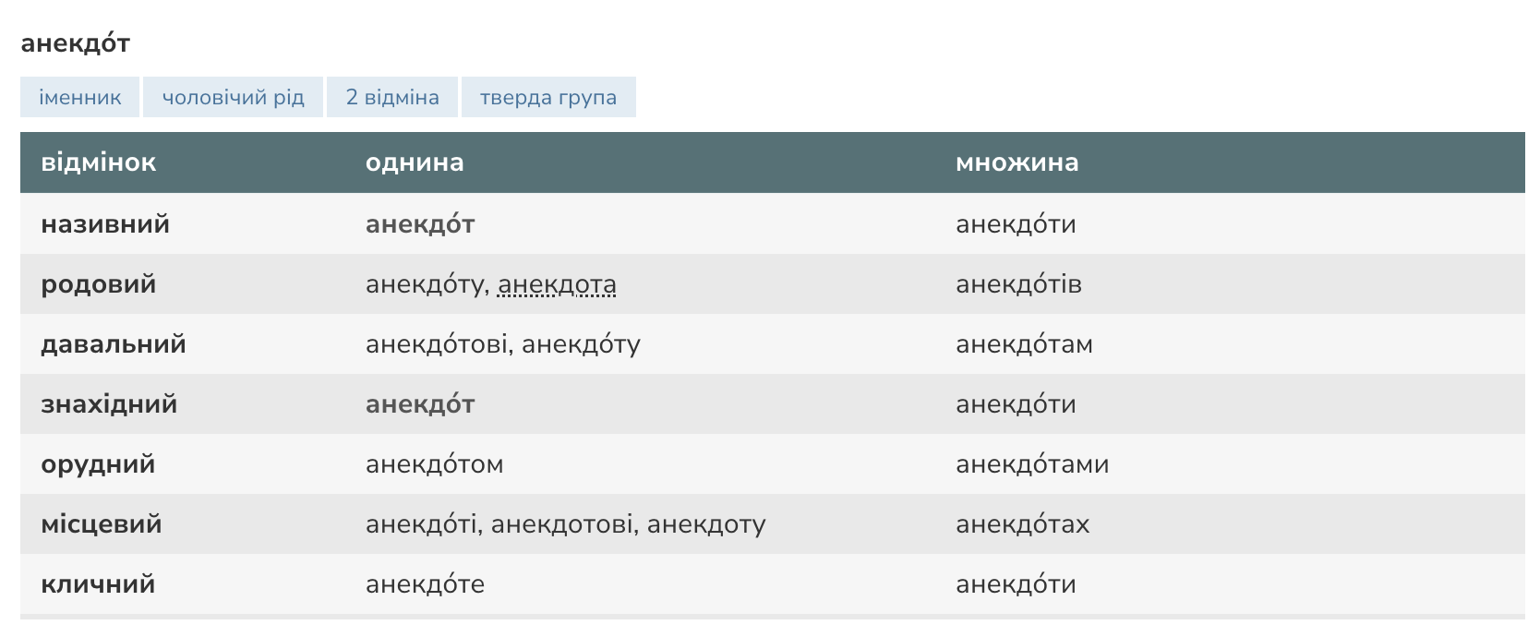Screen dimensions: 1540x637
Task: Click the vocative singular "анекдо́те"
Action: coord(425,584)
